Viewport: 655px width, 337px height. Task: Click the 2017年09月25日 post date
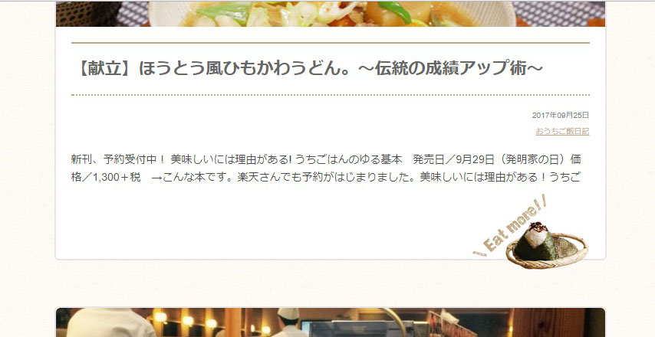pyautogui.click(x=561, y=115)
